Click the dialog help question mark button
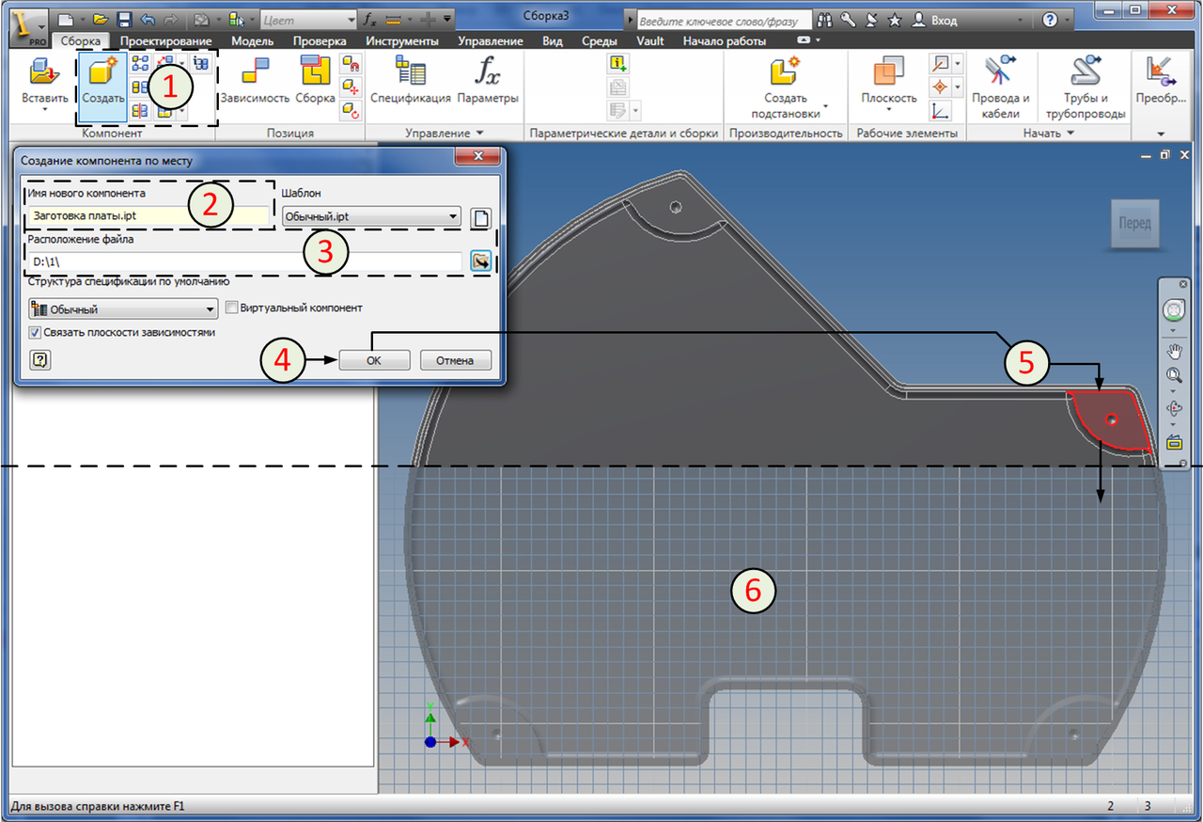The width and height of the screenshot is (1203, 822). tap(40, 359)
